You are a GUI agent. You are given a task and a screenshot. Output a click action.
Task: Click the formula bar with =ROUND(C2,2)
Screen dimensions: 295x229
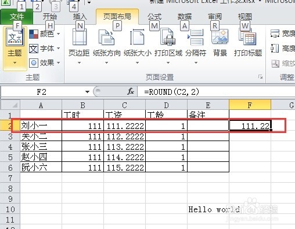click(x=216, y=92)
